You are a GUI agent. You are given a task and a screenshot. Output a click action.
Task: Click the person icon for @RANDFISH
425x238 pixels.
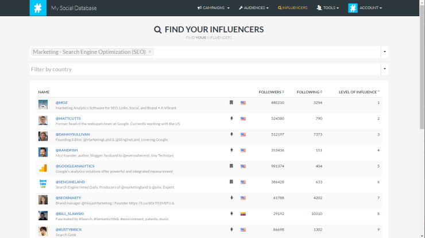pyautogui.click(x=231, y=150)
